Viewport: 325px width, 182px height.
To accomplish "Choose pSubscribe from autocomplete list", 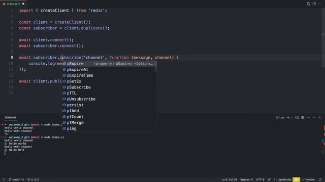I will [x=109, y=87].
